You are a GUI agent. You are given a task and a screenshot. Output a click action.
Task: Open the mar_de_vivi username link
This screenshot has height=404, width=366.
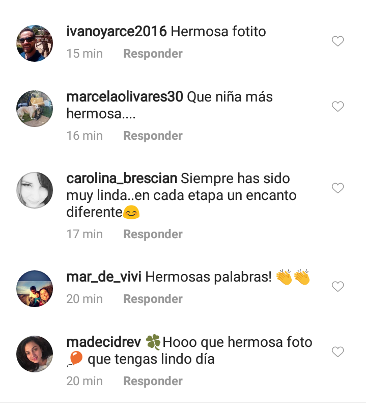[x=104, y=277]
